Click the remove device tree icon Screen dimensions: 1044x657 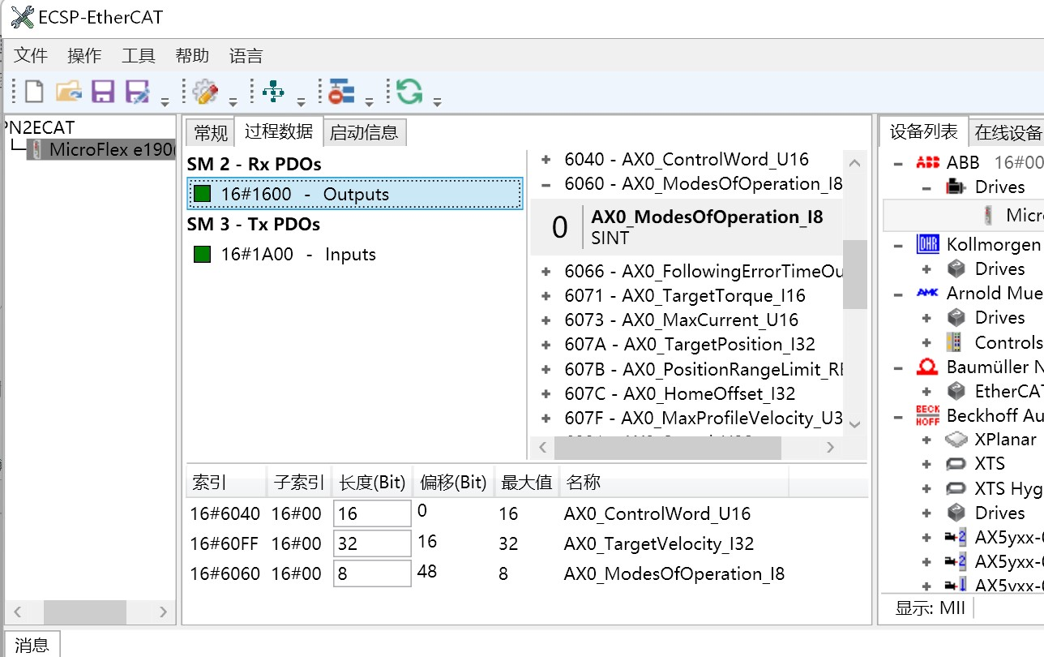[341, 91]
